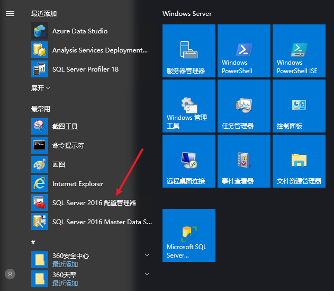Open the 事件查看器 tile
Image resolution: width=334 pixels, height=291 pixels.
tap(244, 161)
